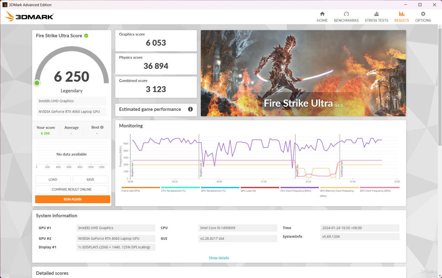Click the Best score info icon

tap(102, 127)
